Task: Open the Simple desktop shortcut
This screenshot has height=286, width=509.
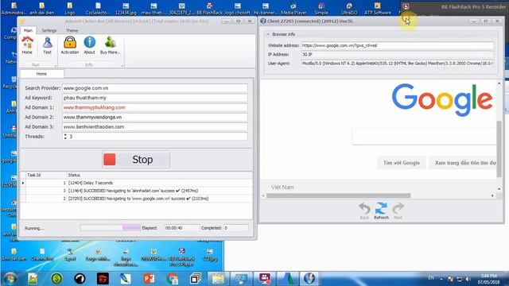Action: pyautogui.click(x=321, y=9)
